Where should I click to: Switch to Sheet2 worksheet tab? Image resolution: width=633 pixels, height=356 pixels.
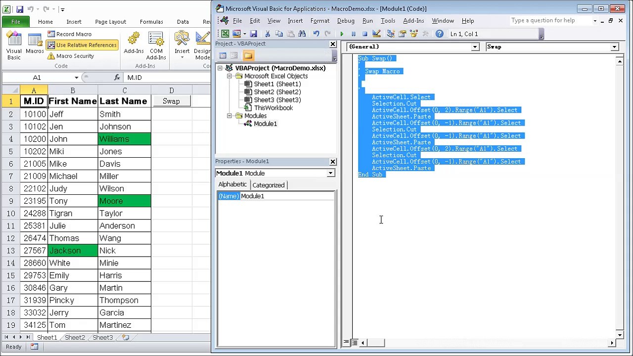point(75,337)
